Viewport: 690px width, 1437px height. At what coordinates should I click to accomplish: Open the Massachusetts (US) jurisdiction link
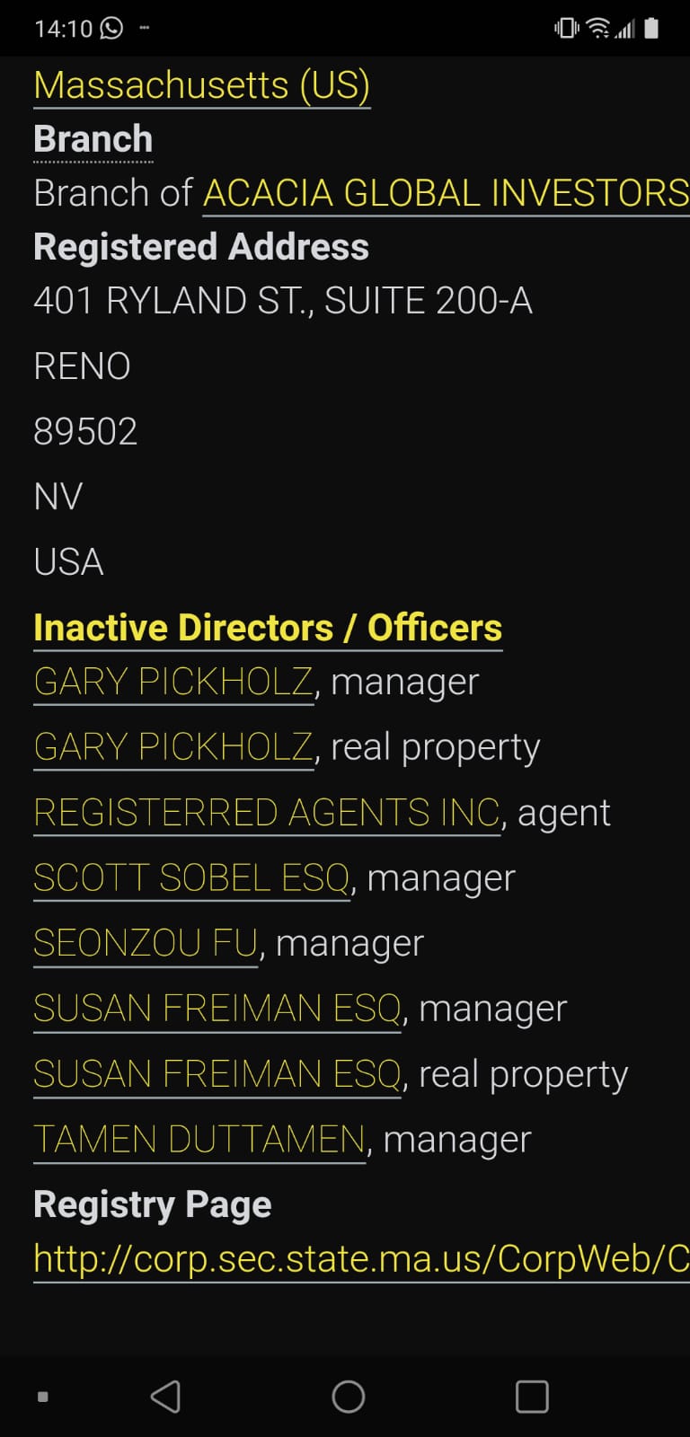[201, 86]
